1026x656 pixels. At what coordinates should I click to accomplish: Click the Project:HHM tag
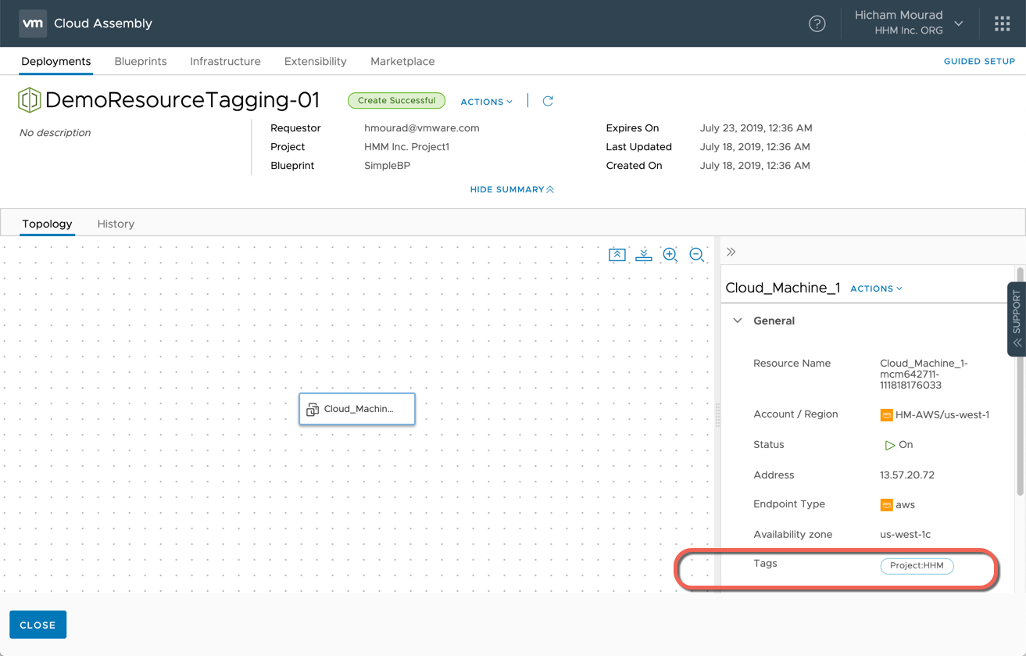tap(917, 565)
